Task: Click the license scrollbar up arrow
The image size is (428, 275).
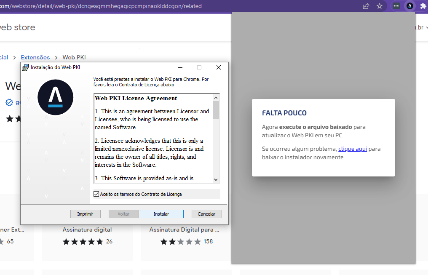Action: click(x=216, y=98)
